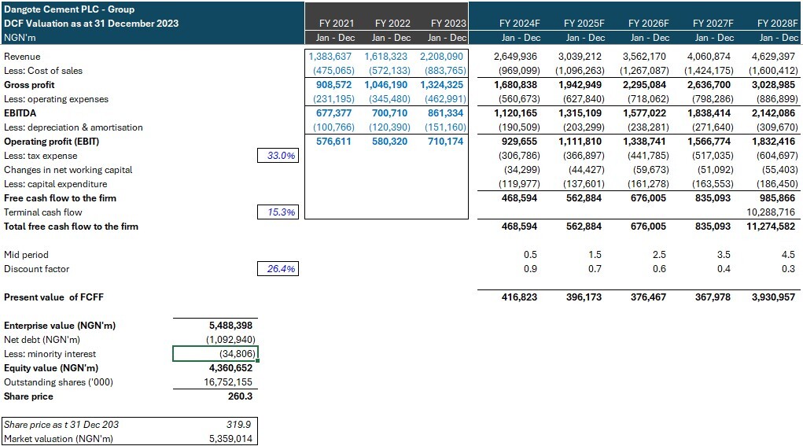Click FY 2025F free cash flow 562,884
The width and height of the screenshot is (803, 446).
click(x=584, y=198)
